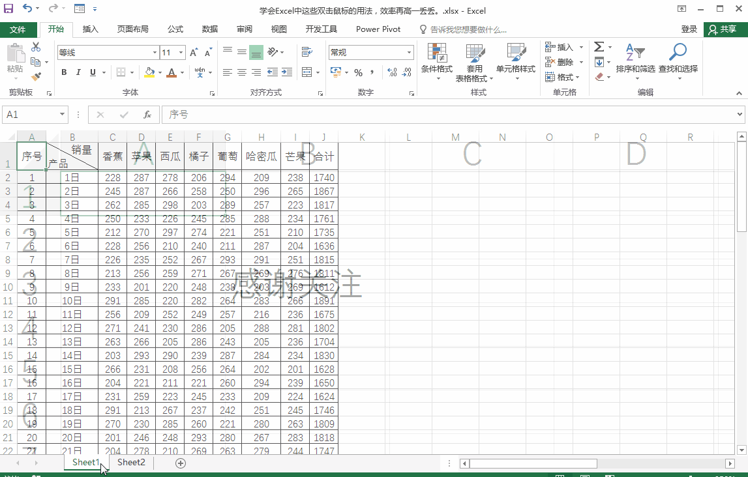Screen dimensions: 748x477
Task: Click the AutoSum sigma icon
Action: click(599, 47)
